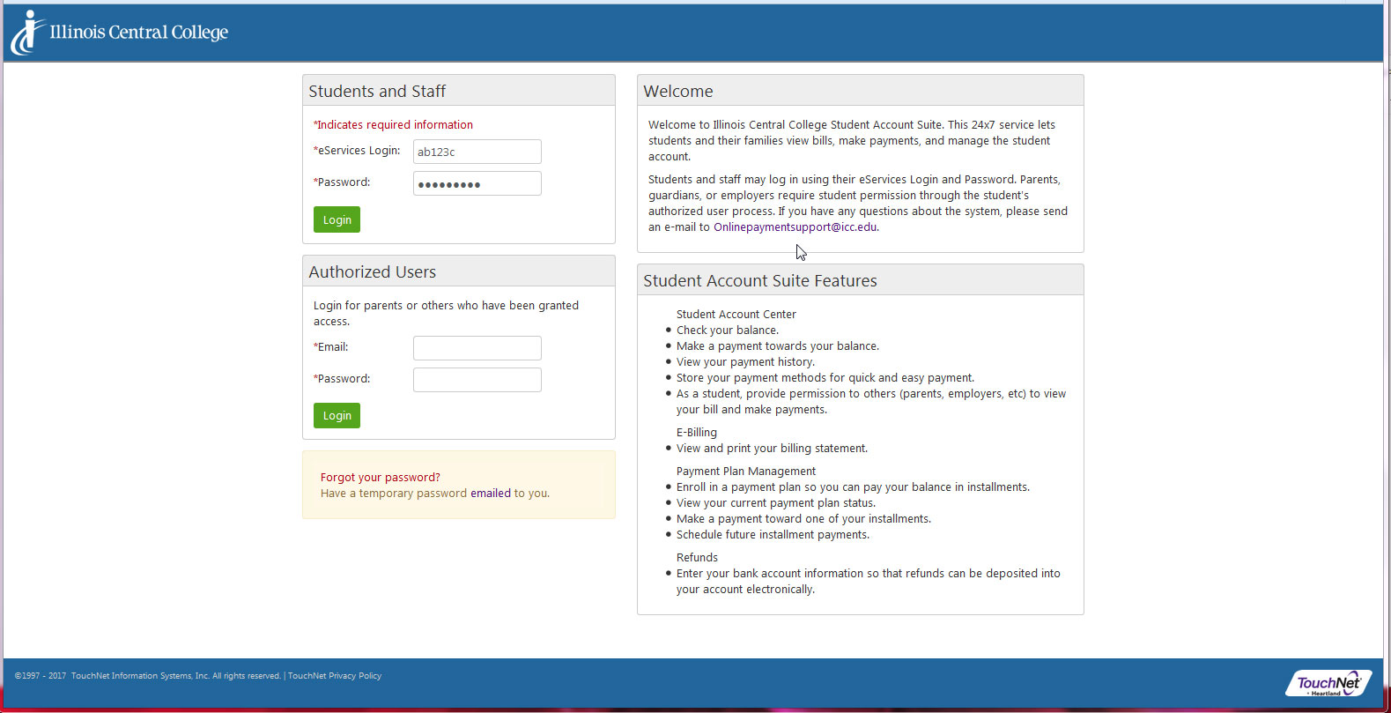Image resolution: width=1391 pixels, height=713 pixels.
Task: Open the 'emailed' temporary password link
Action: point(490,494)
